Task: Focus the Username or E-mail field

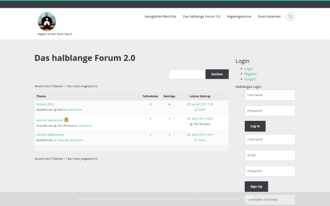Action: click(x=270, y=200)
